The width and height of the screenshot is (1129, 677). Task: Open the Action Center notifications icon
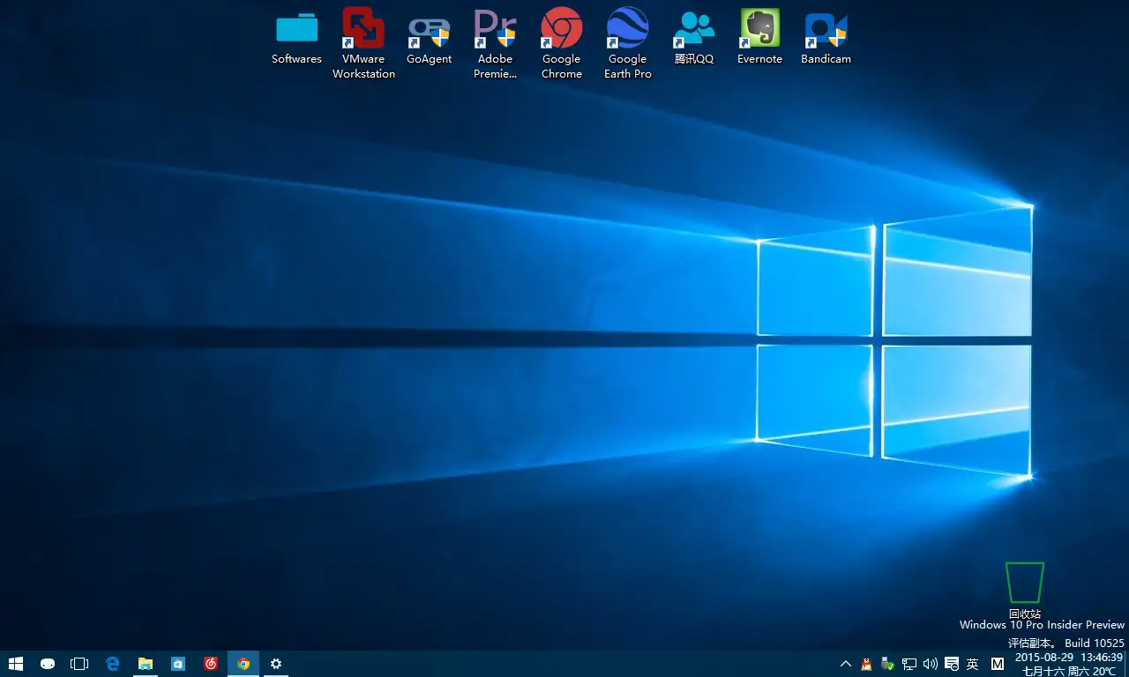click(x=952, y=664)
